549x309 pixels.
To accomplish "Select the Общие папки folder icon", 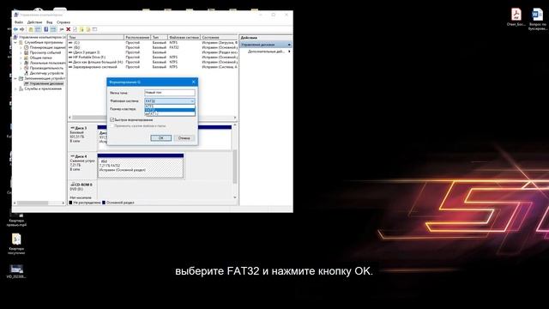I will (x=27, y=58).
